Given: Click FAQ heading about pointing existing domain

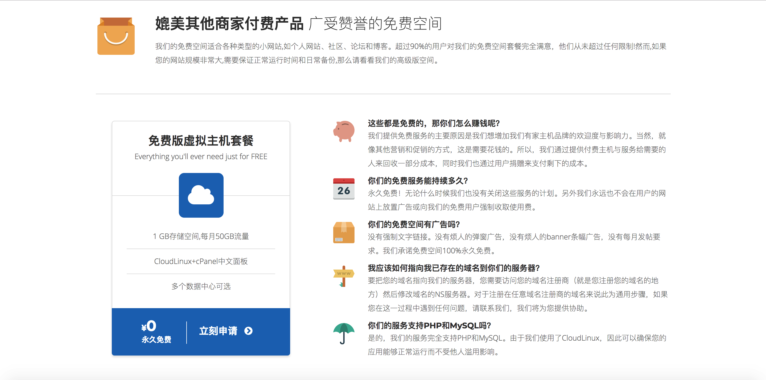Looking at the screenshot, I should tap(454, 268).
